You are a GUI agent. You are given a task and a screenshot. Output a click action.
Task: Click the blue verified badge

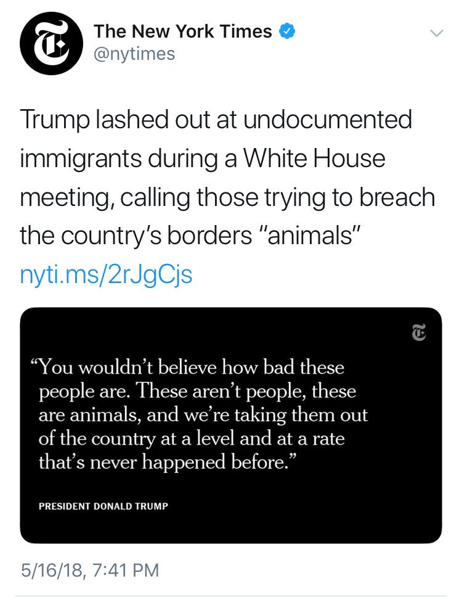click(x=287, y=30)
